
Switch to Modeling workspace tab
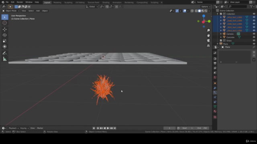pos(57,2)
